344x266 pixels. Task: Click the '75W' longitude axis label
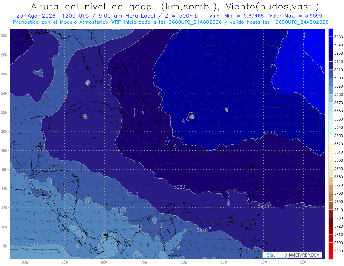(144, 262)
